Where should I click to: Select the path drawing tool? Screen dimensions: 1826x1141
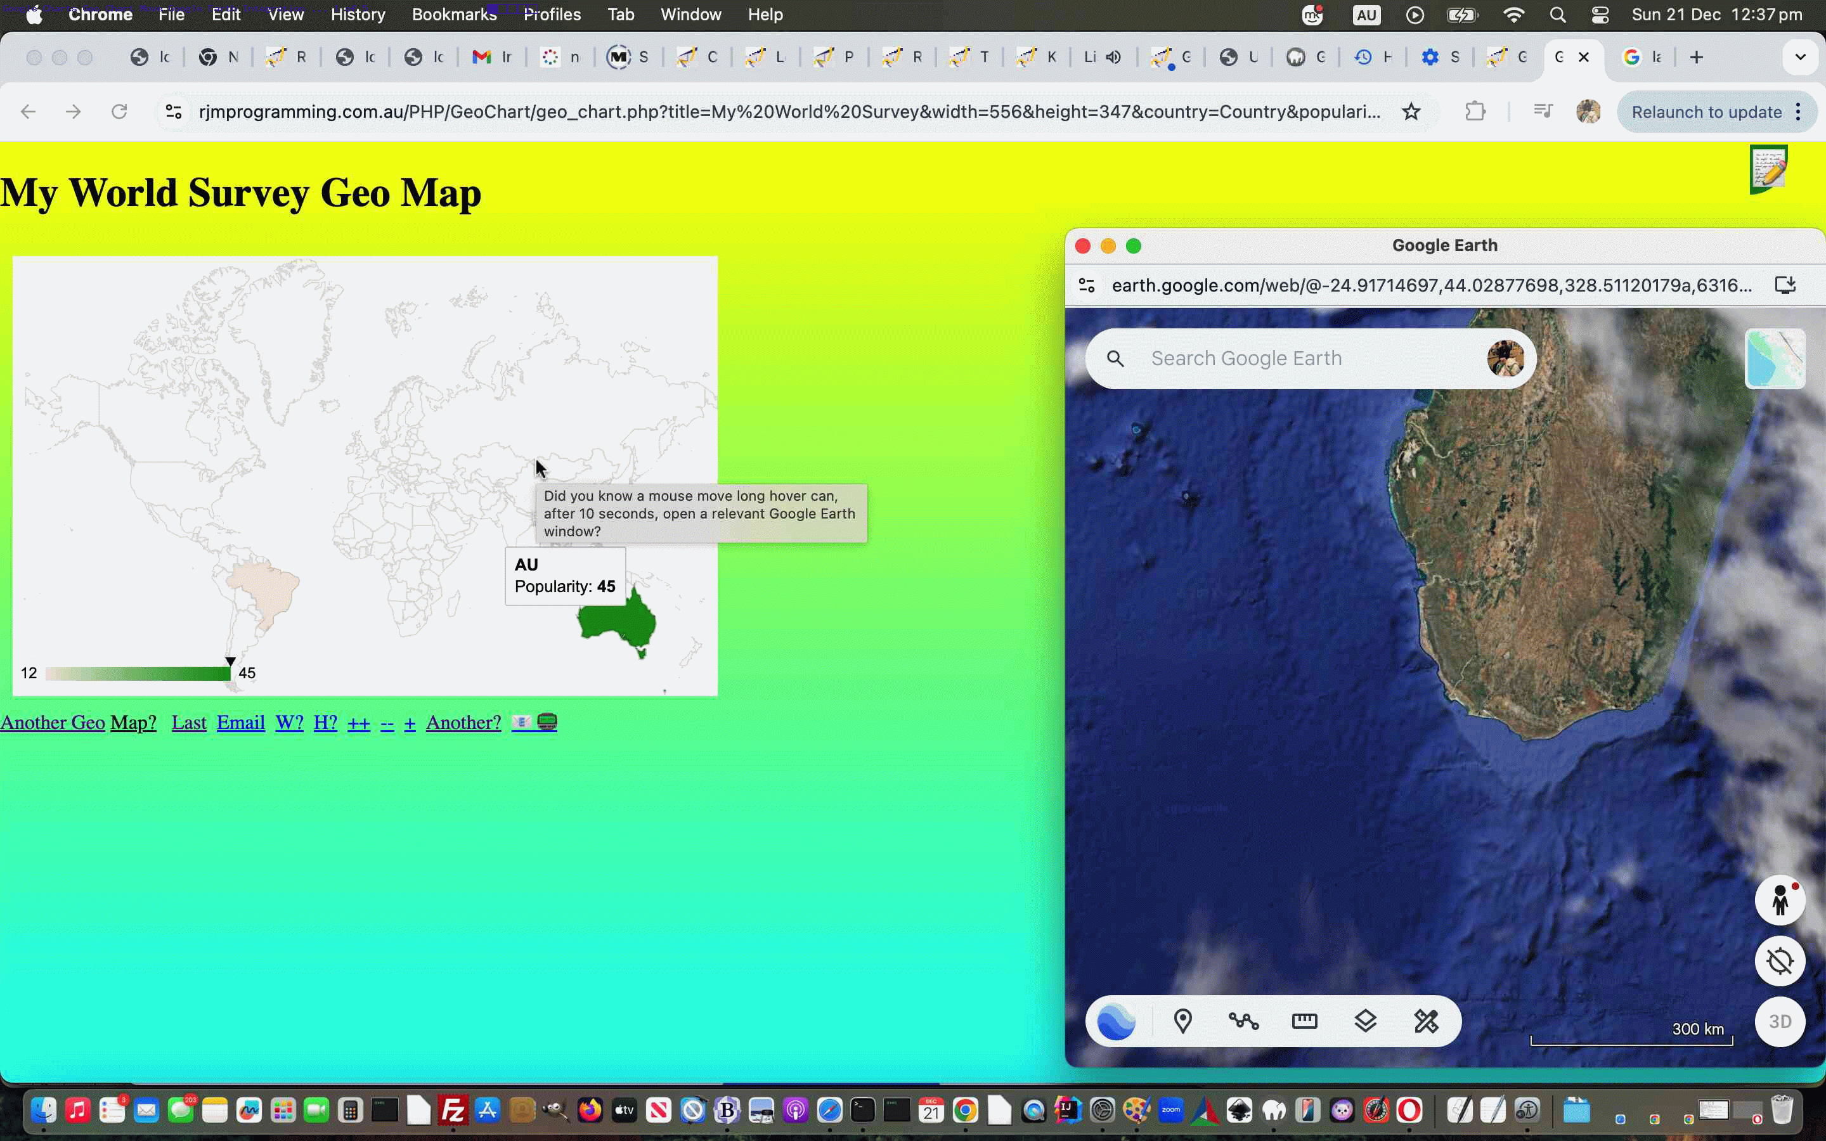pos(1243,1021)
